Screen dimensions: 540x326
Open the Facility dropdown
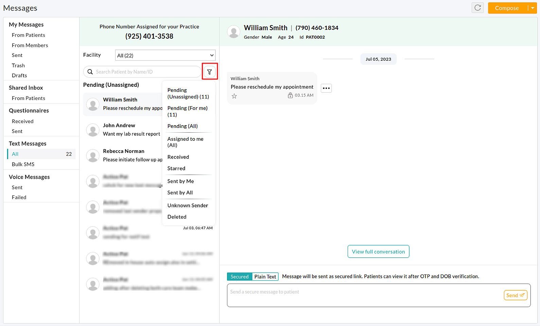[x=165, y=55]
